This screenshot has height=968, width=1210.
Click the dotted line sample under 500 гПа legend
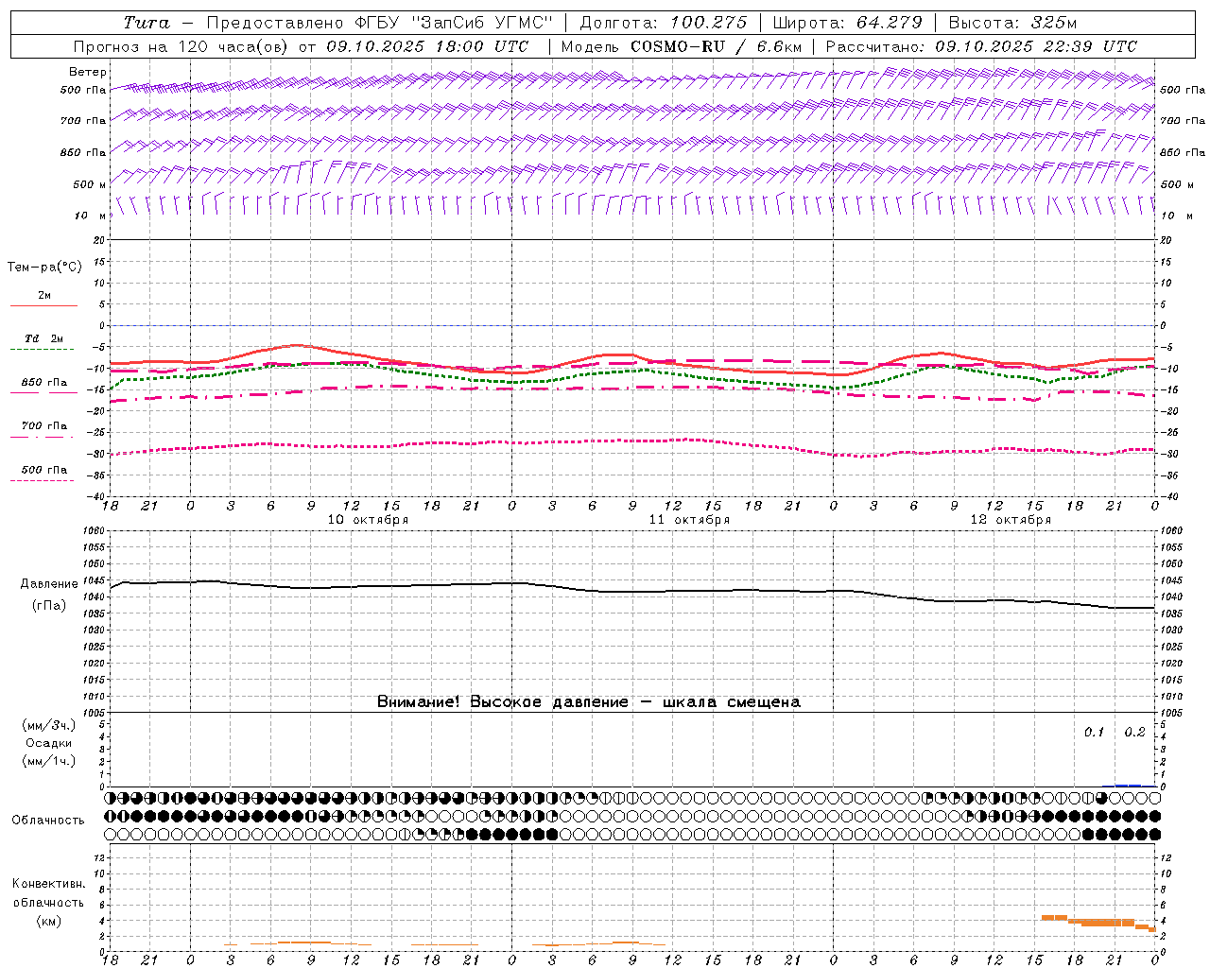coord(42,480)
